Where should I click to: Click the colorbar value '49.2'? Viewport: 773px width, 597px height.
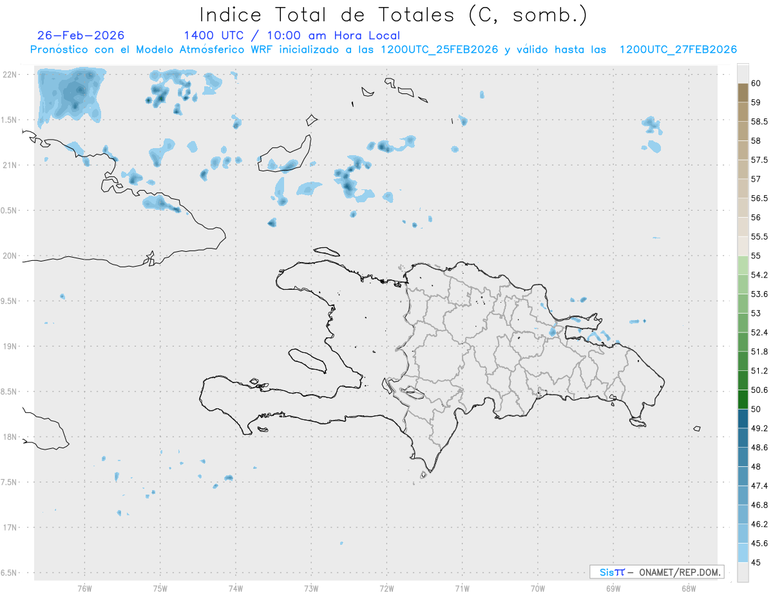point(759,428)
